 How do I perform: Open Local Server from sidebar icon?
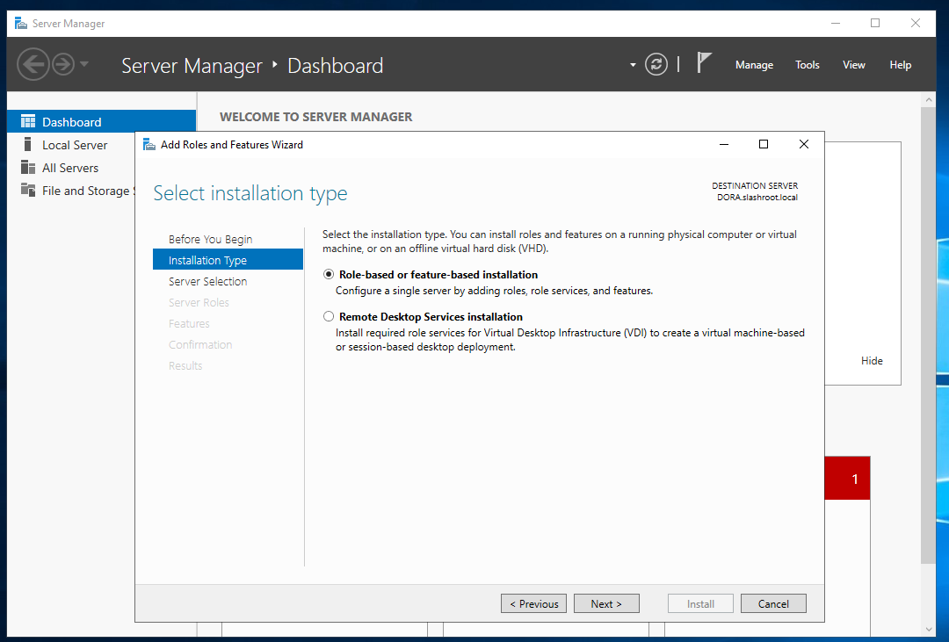tap(28, 145)
